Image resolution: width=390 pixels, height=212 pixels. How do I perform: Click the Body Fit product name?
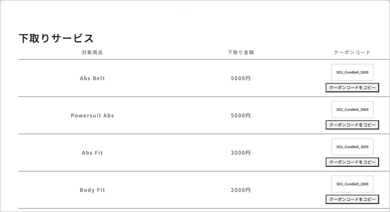pyautogui.click(x=92, y=190)
